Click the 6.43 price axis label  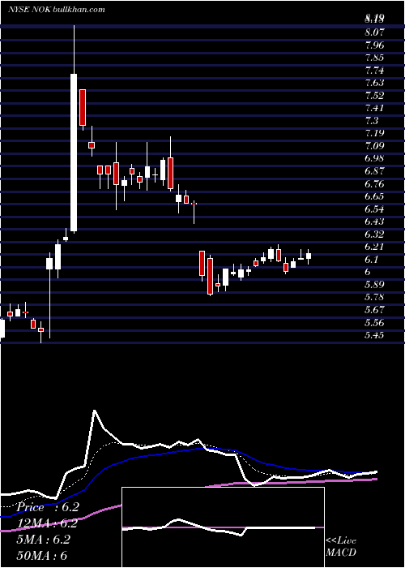coord(374,221)
